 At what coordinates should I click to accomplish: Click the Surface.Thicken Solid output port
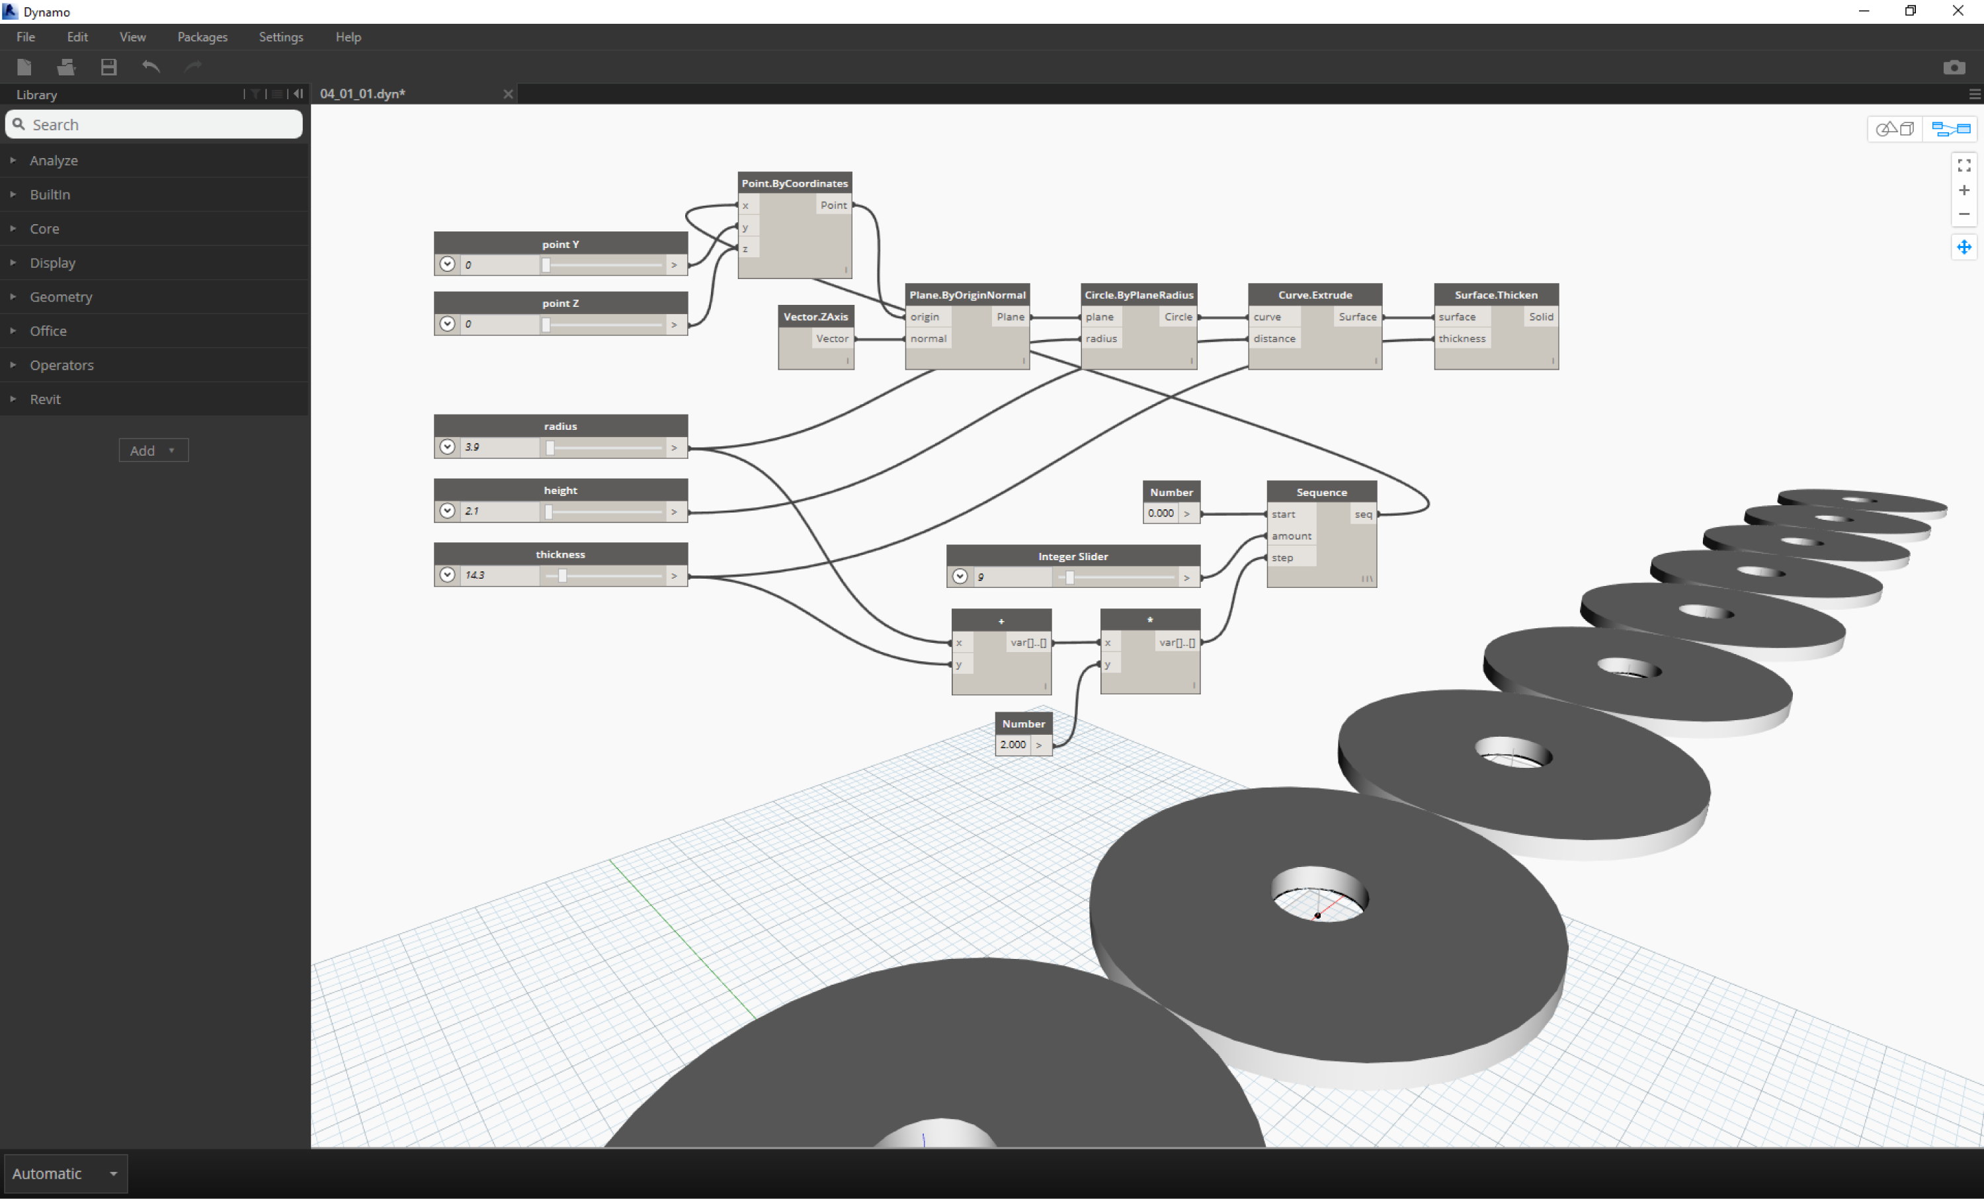tap(1541, 317)
